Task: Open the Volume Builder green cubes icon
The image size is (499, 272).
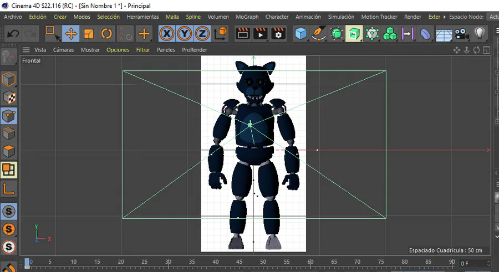Action: click(390, 34)
